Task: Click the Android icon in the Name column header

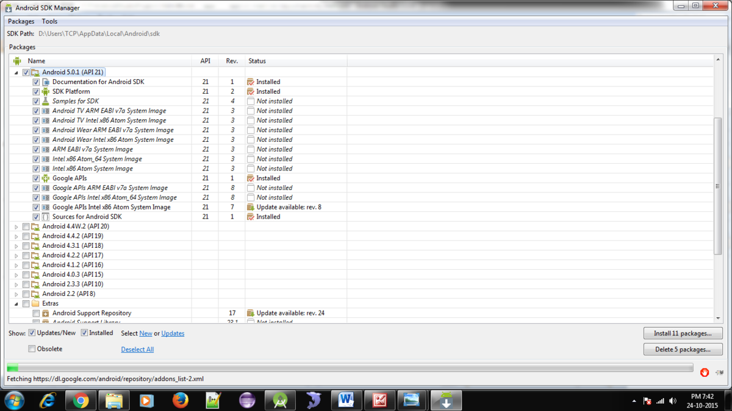Action: click(x=17, y=61)
